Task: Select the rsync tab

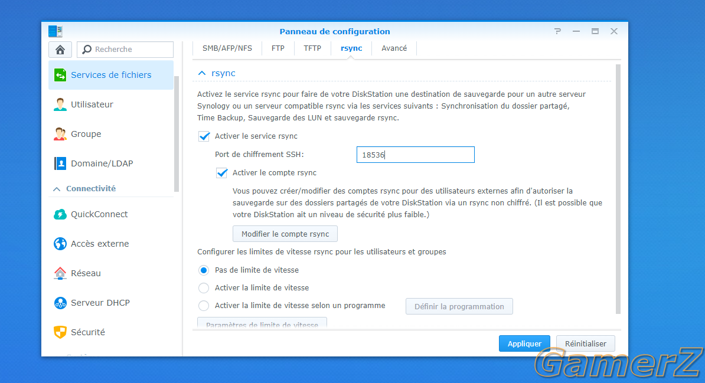Action: coord(351,48)
